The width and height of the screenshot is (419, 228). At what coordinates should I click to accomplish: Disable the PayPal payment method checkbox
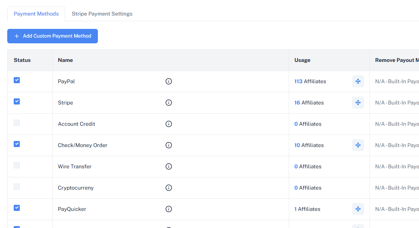click(16, 80)
